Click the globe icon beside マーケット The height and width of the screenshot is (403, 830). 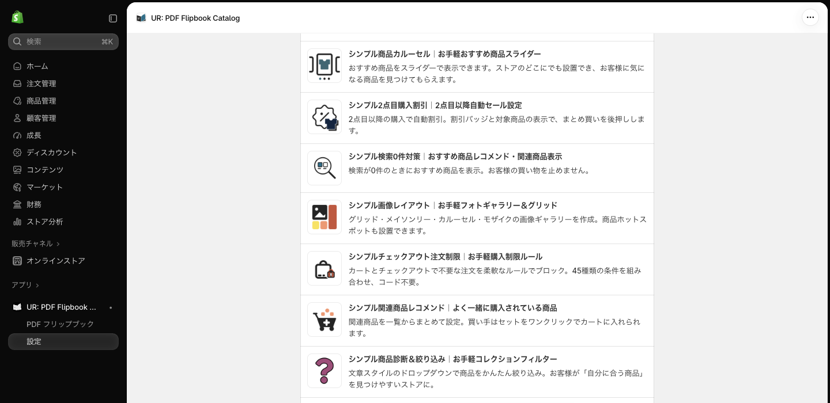click(17, 187)
